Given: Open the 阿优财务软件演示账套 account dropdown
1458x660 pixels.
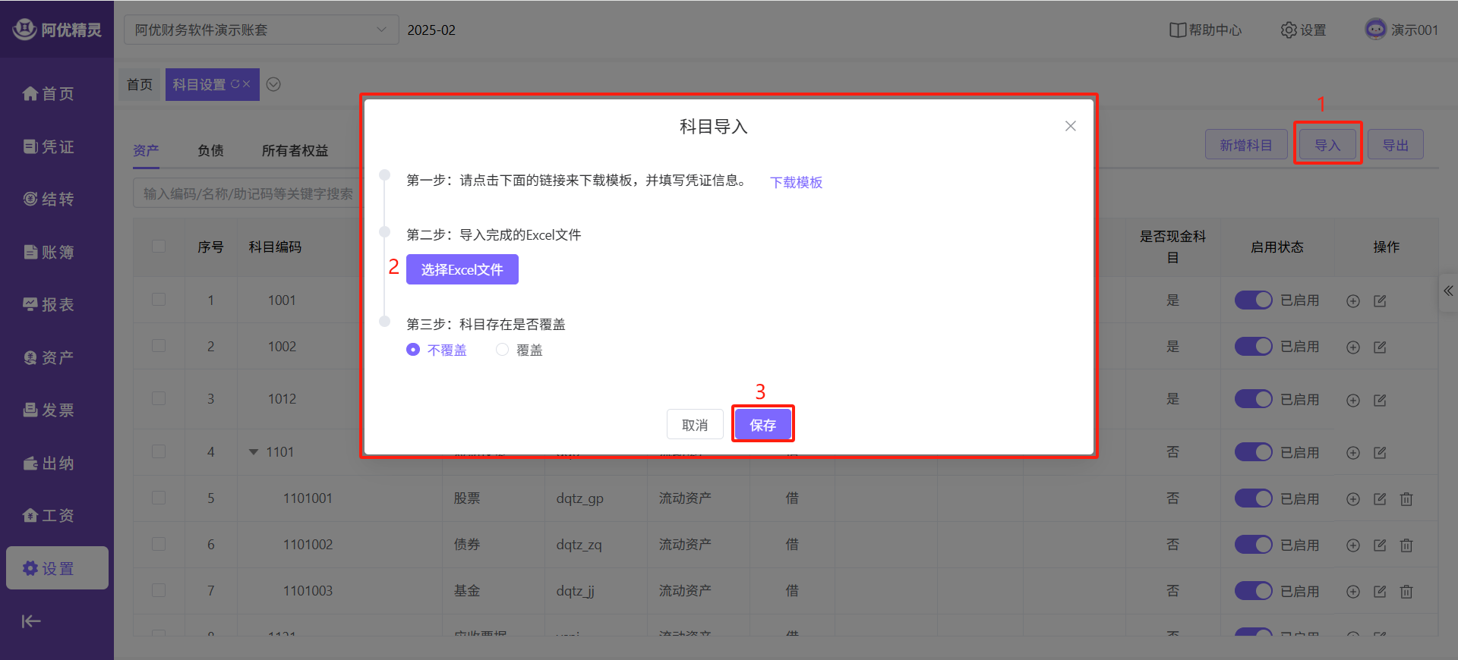Looking at the screenshot, I should coord(260,30).
